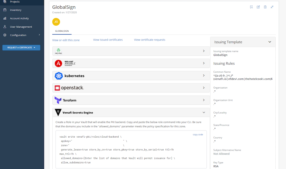Click the collapse arrows icon in header

point(272,7)
